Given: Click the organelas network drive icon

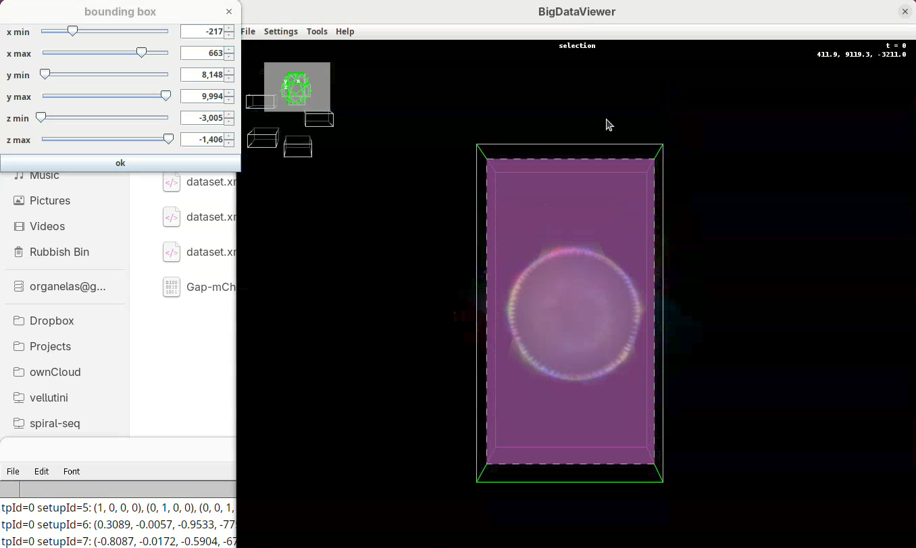Looking at the screenshot, I should [x=19, y=286].
